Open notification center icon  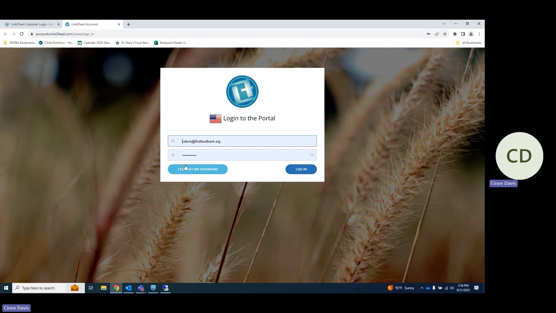click(x=476, y=288)
